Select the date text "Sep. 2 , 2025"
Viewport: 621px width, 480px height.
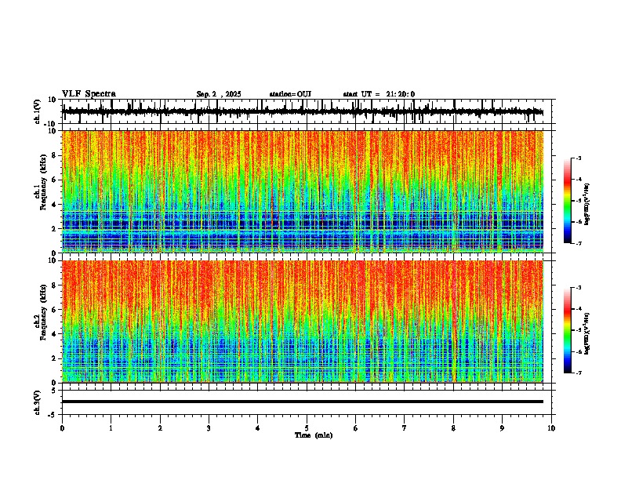[219, 94]
